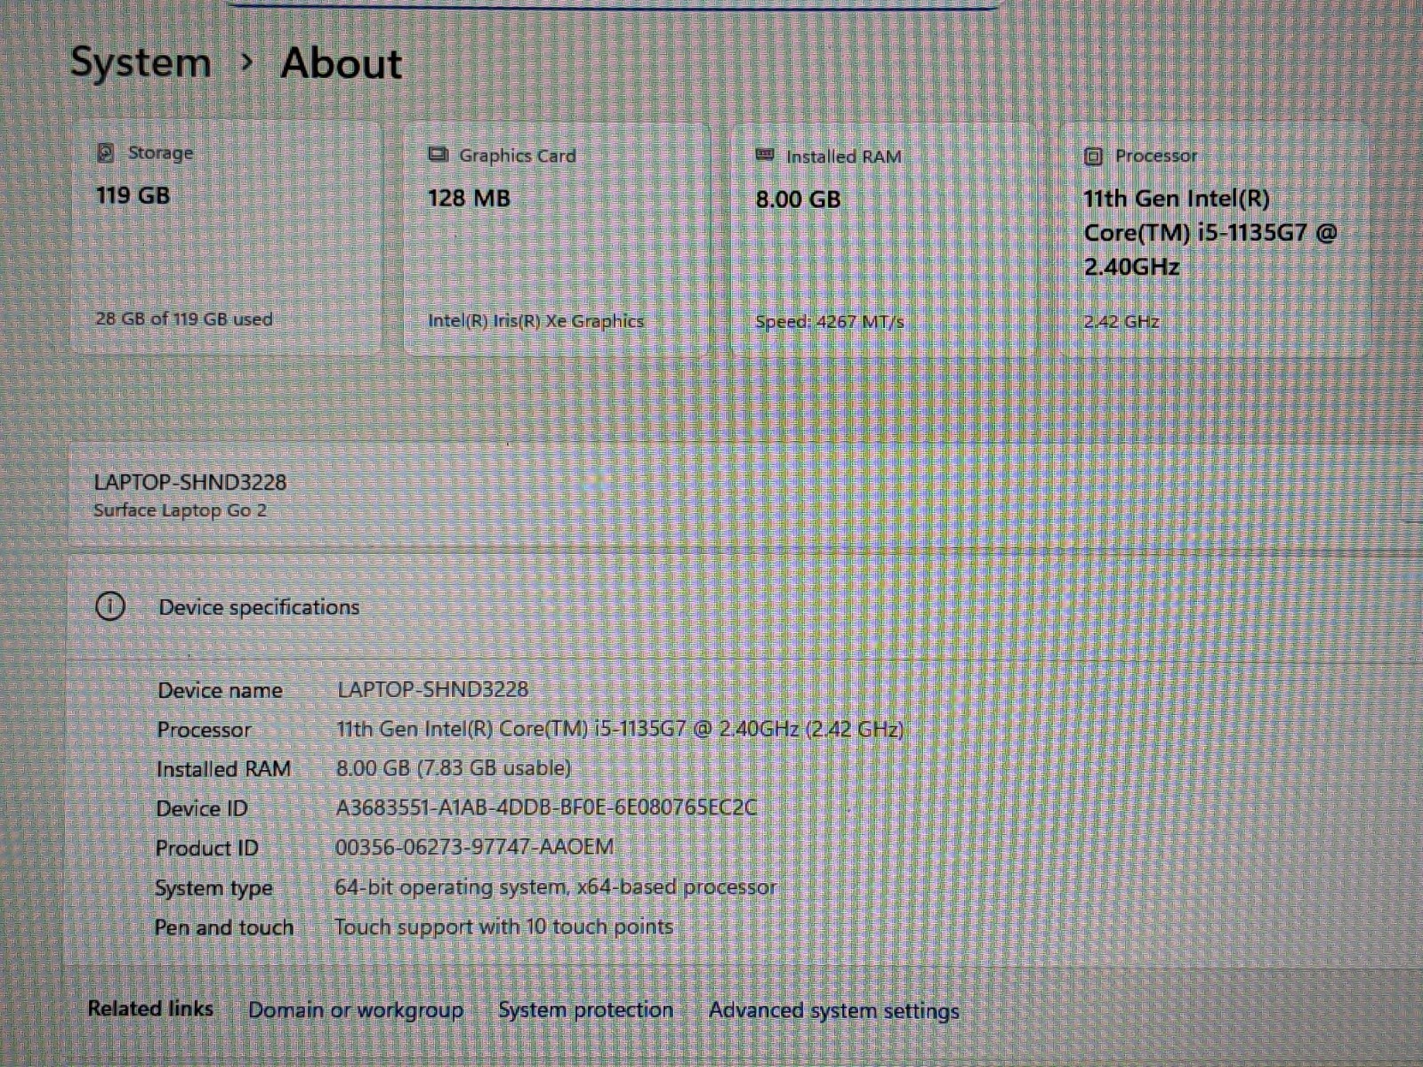Open Advanced system settings link
The height and width of the screenshot is (1067, 1423).
834,1011
